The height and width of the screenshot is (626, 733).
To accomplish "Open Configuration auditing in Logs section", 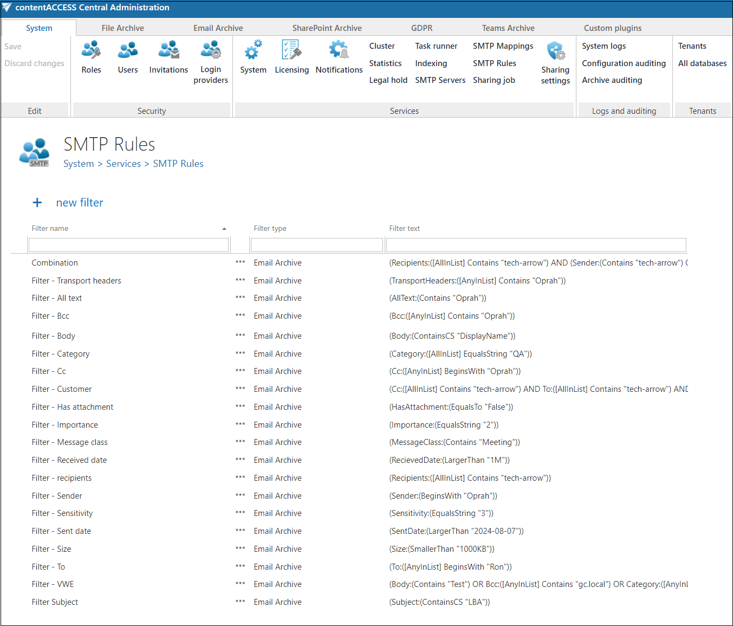I will pyautogui.click(x=624, y=63).
